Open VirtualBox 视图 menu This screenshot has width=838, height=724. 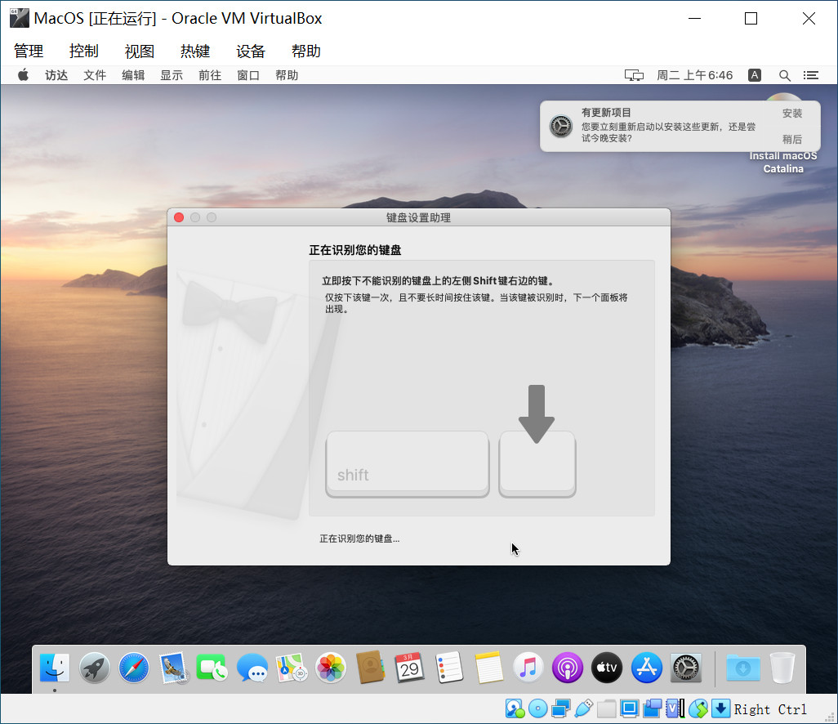pos(140,51)
